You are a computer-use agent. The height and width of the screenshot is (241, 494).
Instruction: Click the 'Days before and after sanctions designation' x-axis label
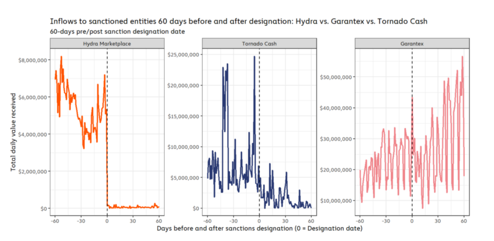[x=259, y=229]
